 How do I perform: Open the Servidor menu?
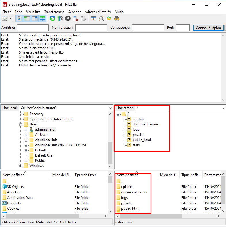click(x=74, y=12)
